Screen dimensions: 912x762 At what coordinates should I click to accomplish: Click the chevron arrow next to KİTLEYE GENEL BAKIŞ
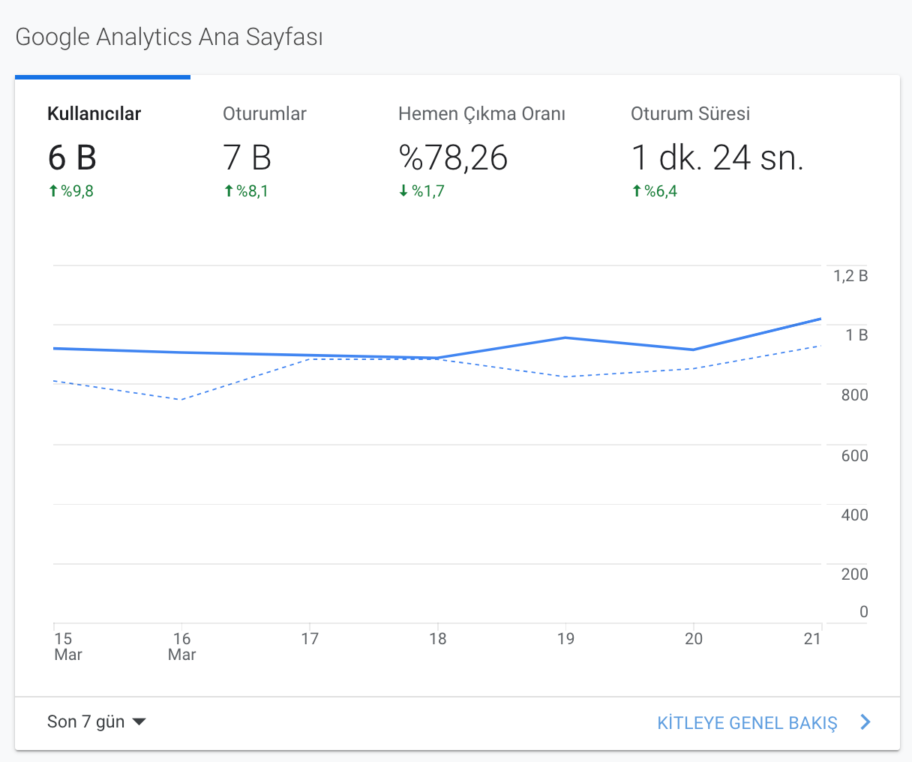(x=865, y=722)
